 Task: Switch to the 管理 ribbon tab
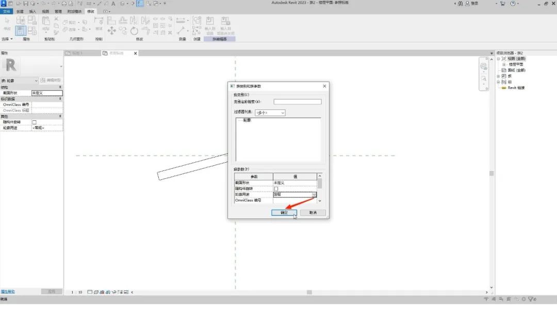point(58,11)
